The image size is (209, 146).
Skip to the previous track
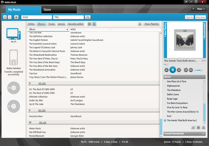click(167, 70)
